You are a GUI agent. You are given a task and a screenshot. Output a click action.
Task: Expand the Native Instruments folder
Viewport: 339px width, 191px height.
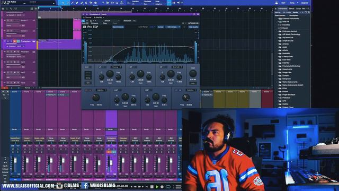[x=278, y=82]
